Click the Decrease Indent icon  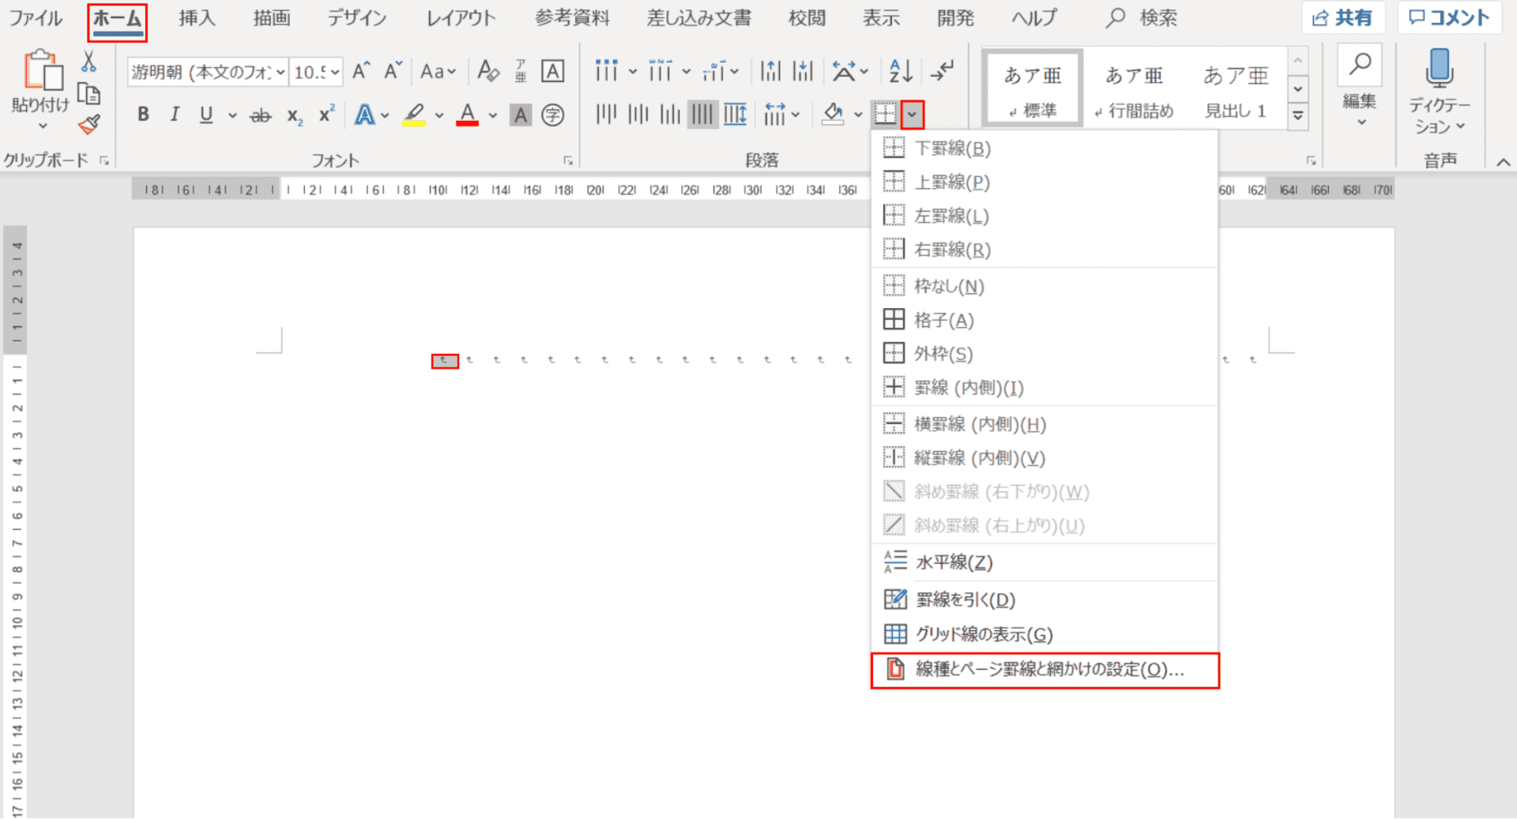click(770, 71)
